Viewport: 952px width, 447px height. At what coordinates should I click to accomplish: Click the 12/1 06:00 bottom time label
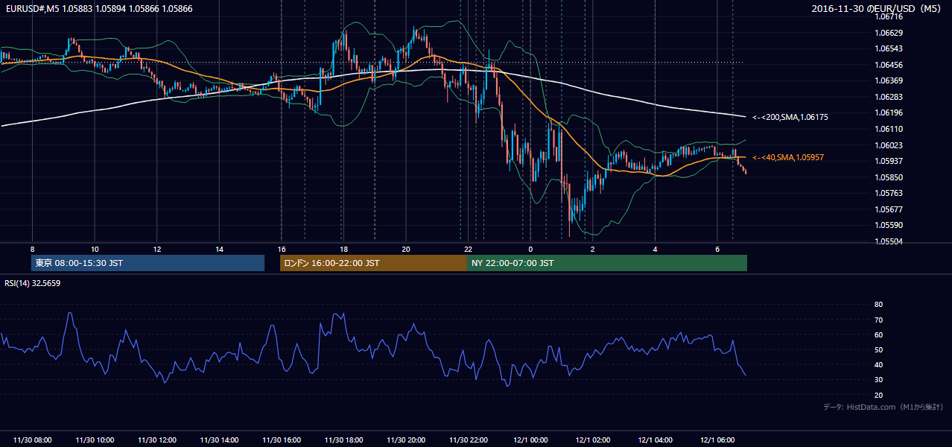click(717, 440)
